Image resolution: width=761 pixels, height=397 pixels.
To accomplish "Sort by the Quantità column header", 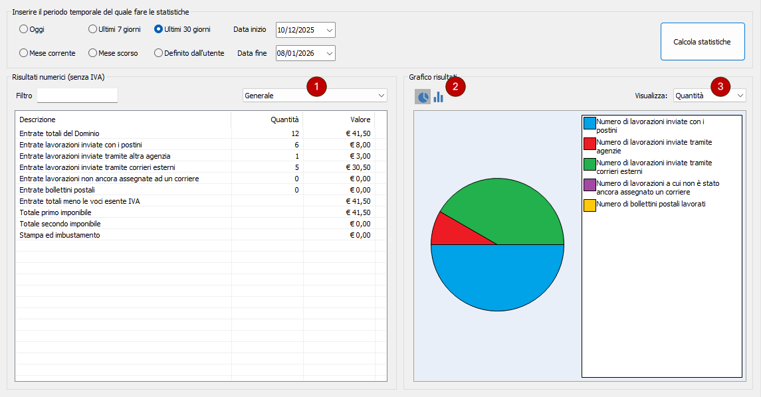I will [267, 119].
